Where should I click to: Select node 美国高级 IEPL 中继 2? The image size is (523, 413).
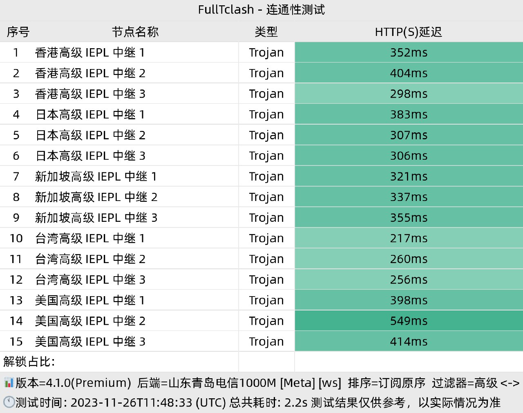coord(90,321)
